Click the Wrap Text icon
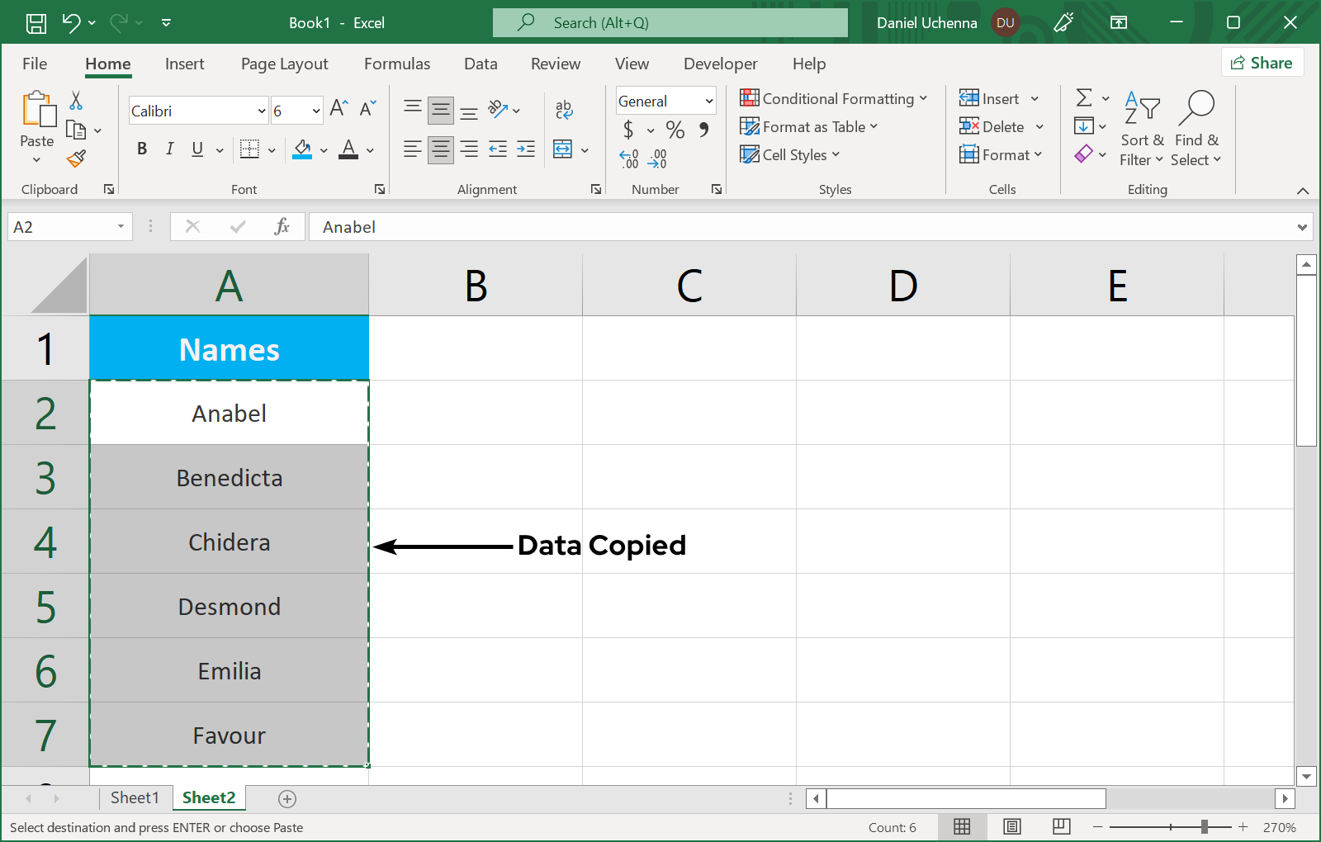This screenshot has height=842, width=1321. [564, 109]
